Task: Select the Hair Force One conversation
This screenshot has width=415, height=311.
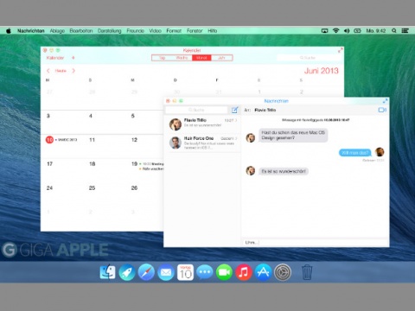Action: (202, 143)
